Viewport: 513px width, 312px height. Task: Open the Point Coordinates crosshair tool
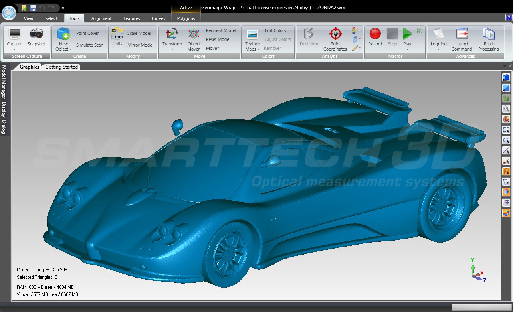335,39
